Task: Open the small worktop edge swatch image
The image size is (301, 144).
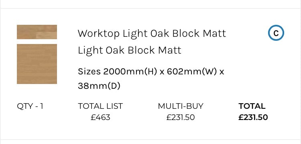Action: (x=37, y=32)
